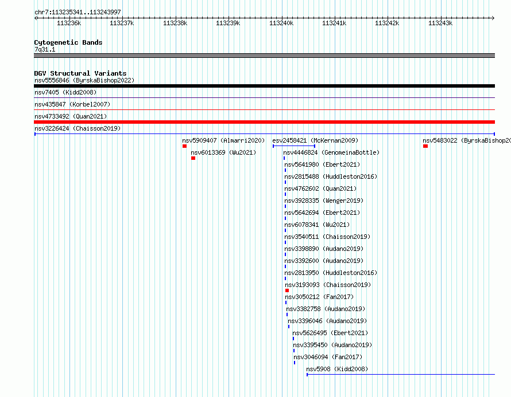Select the thick red nsv4733492 bar
The image size is (511, 397).
264,122
